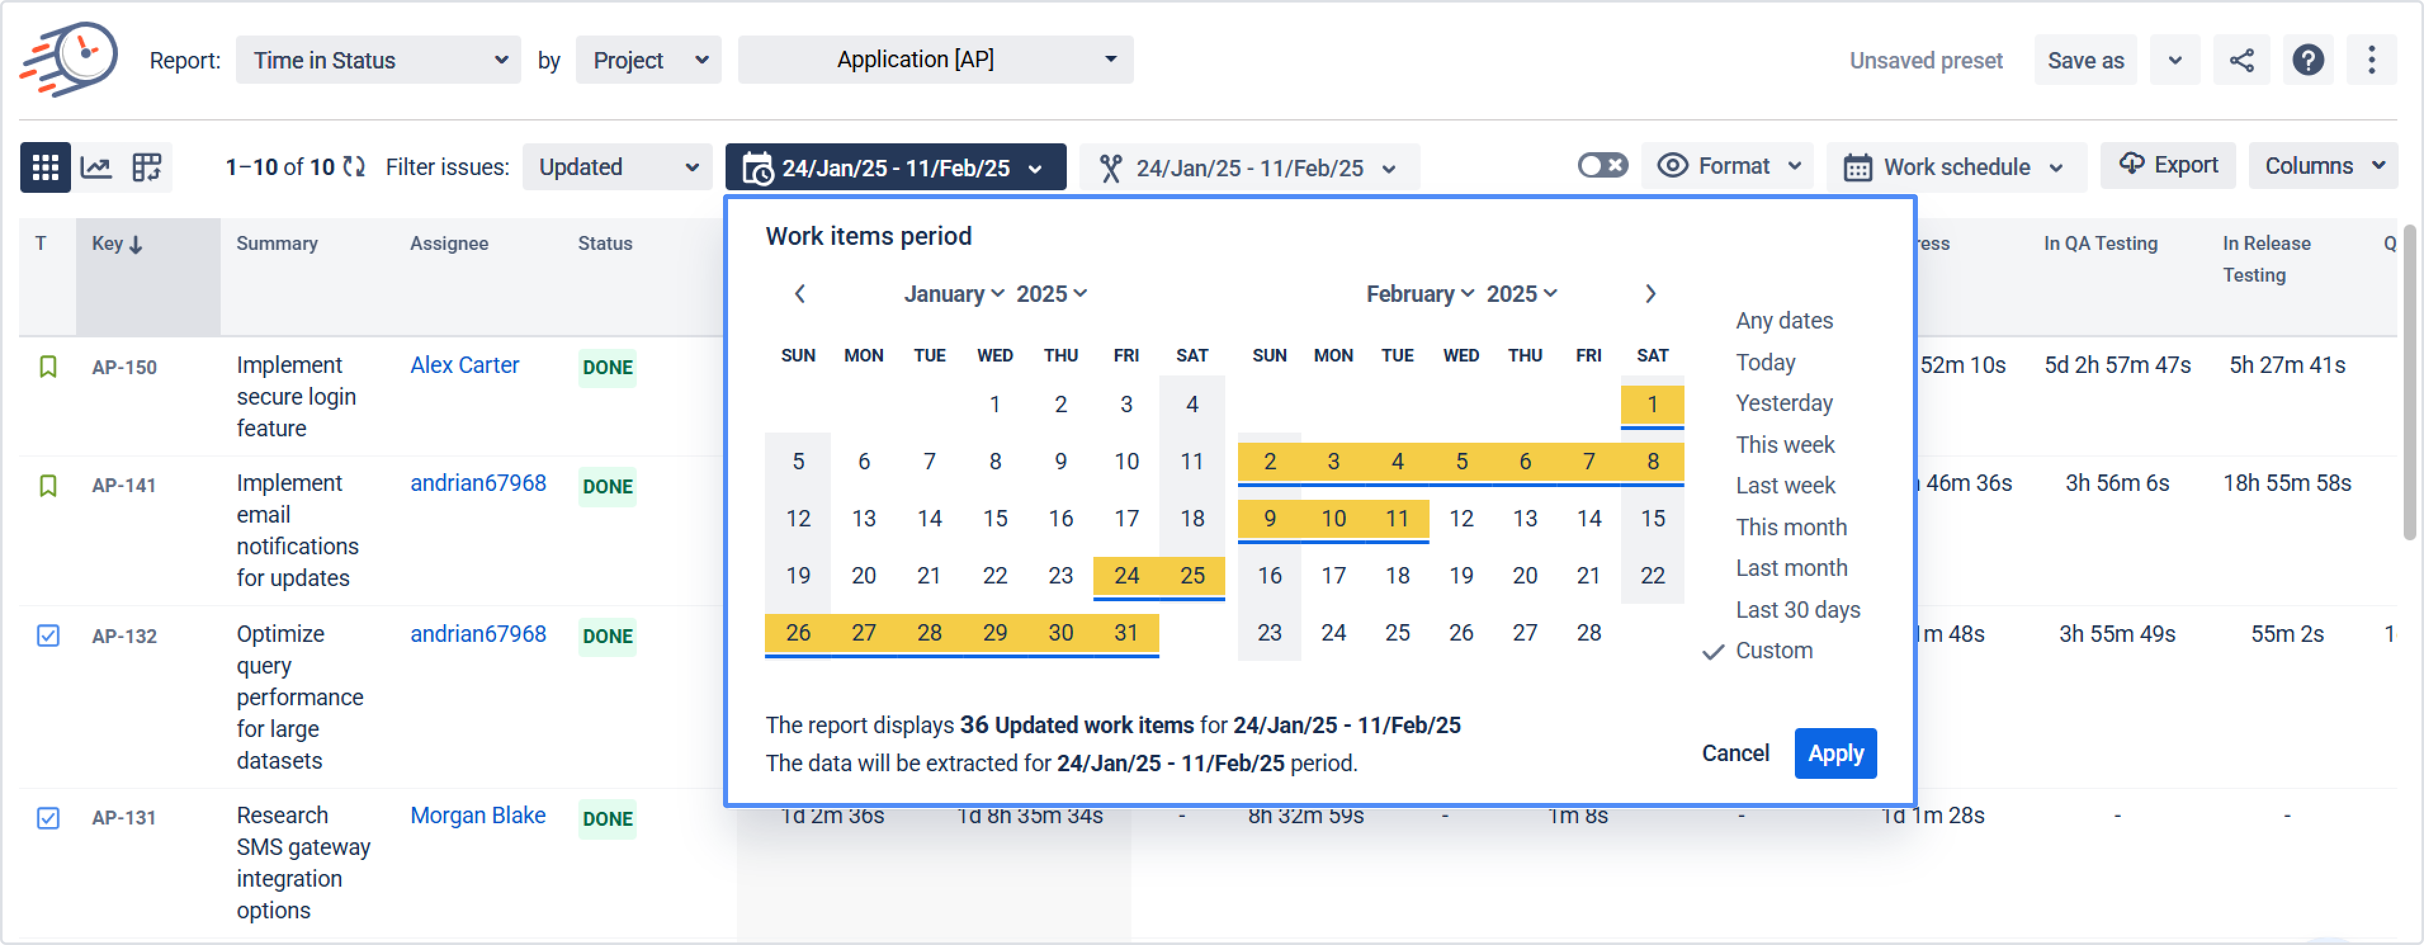This screenshot has height=945, width=2424.
Task: Click the refresh icon beside issue count
Action: pos(354,167)
